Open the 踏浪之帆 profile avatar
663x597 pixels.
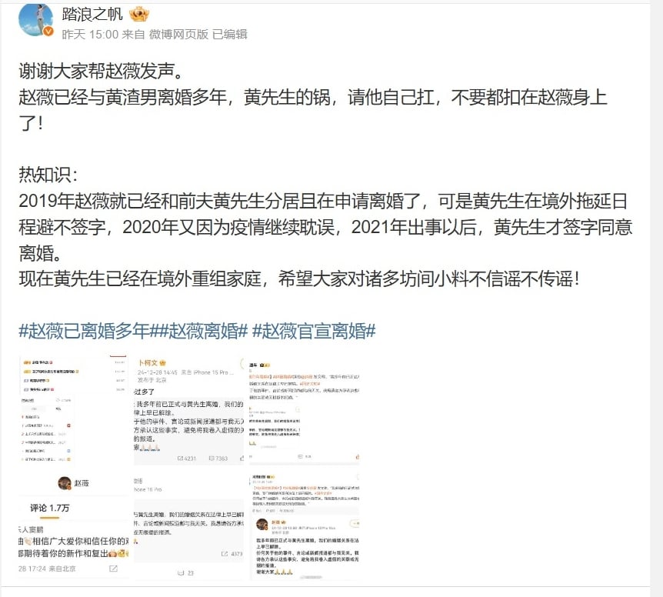(36, 18)
